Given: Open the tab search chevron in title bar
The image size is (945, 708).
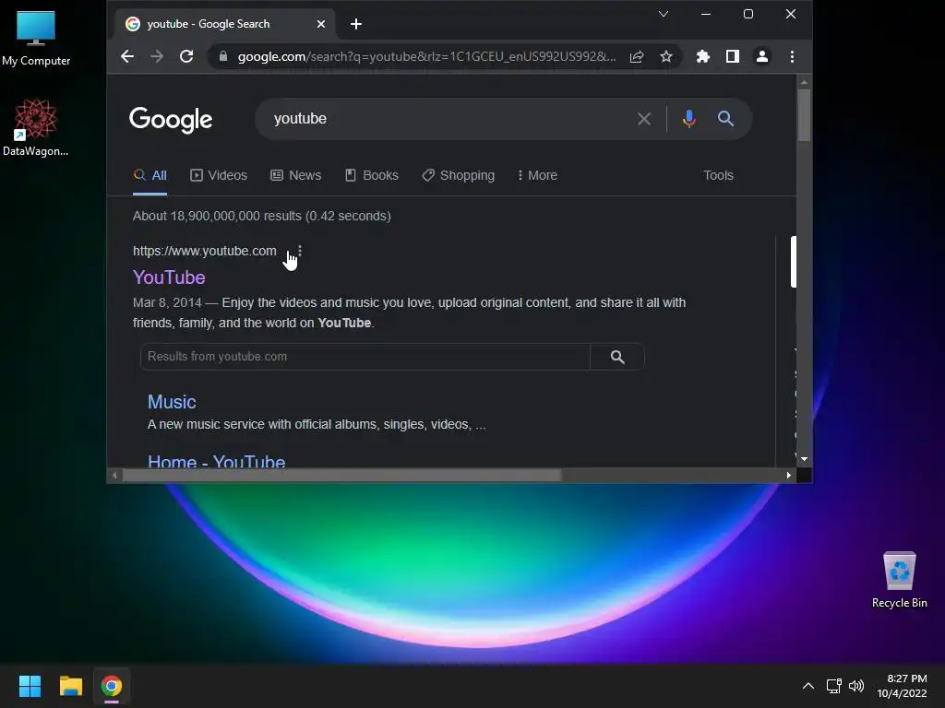Looking at the screenshot, I should click(x=664, y=14).
